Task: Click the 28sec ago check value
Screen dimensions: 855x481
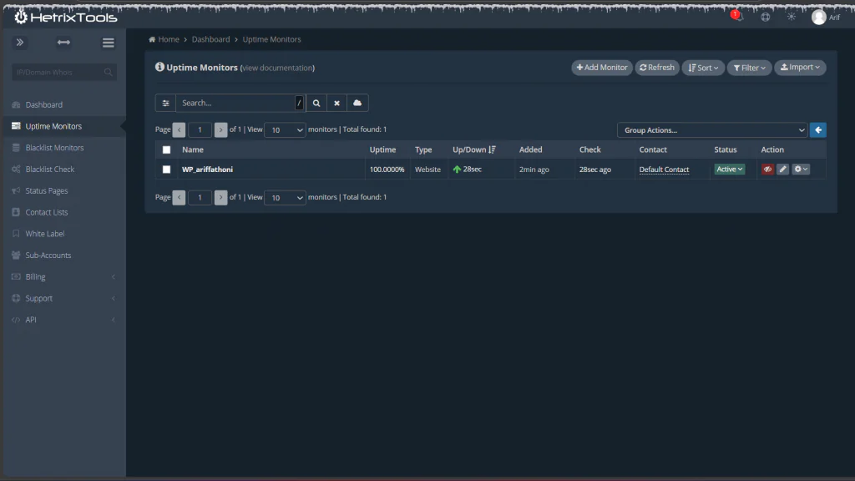Action: 594,170
